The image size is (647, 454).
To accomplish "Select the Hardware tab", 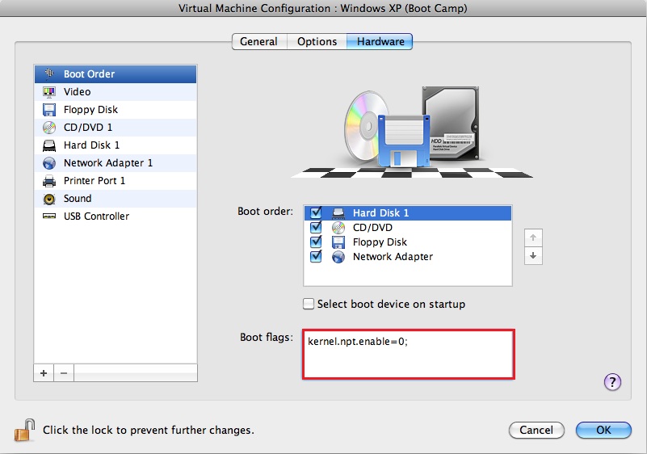I will tap(380, 42).
